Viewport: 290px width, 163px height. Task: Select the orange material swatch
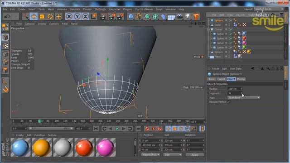[42, 147]
